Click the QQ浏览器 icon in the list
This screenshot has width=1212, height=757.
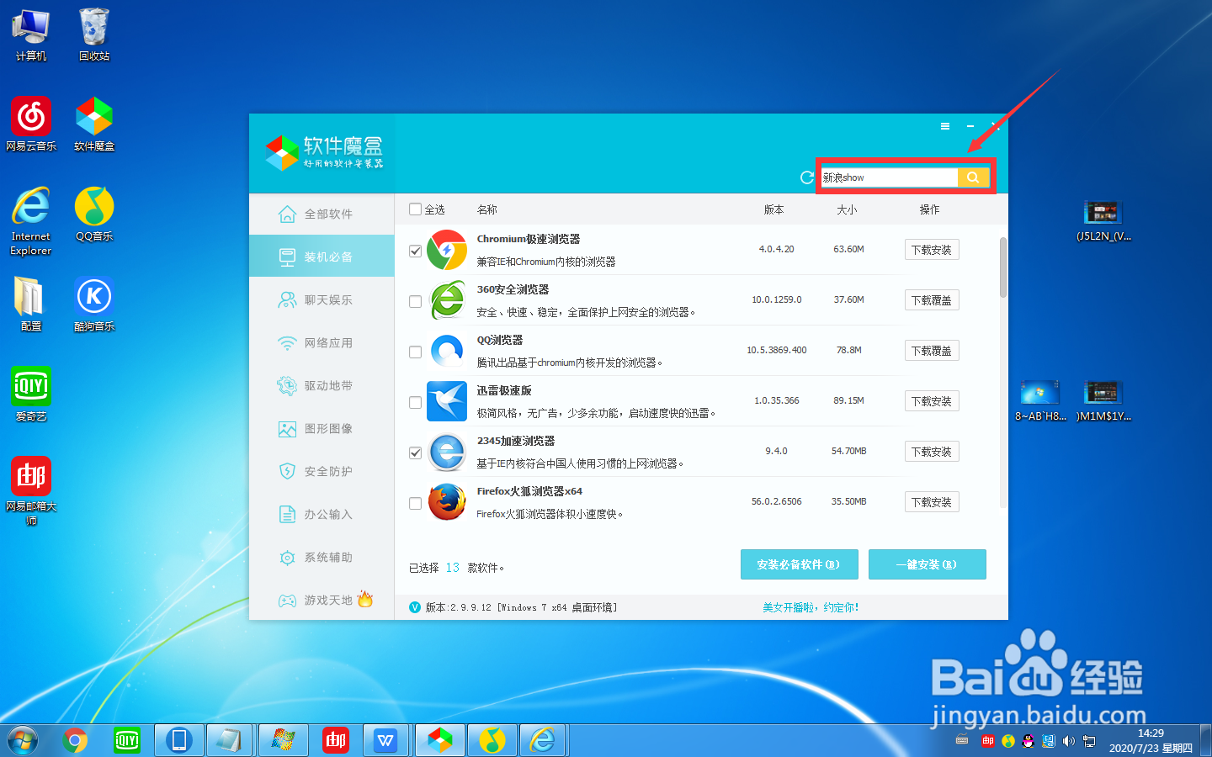(447, 351)
